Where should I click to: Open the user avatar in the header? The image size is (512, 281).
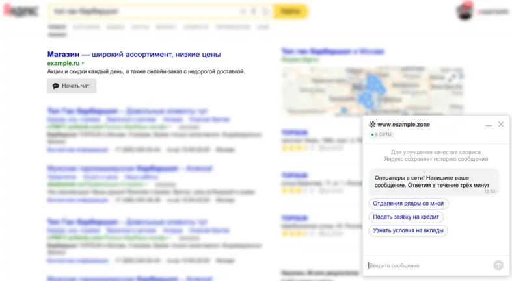coord(465,11)
